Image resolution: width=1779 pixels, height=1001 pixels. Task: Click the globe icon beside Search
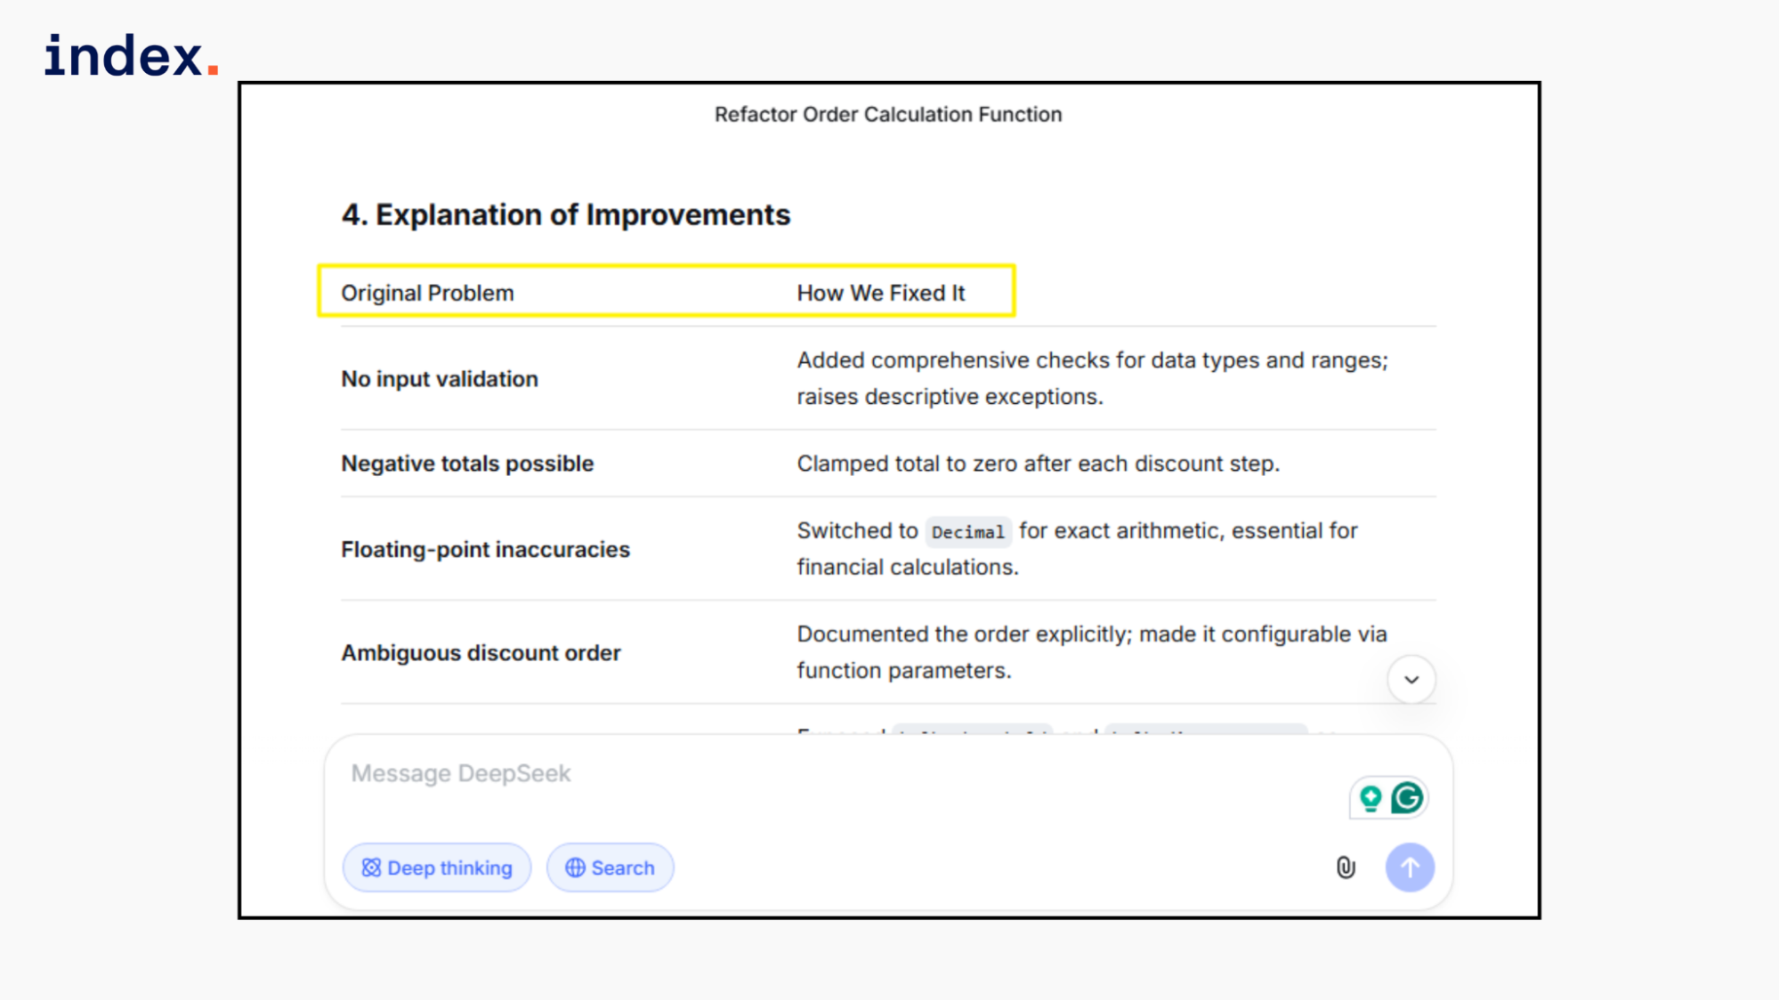tap(576, 868)
